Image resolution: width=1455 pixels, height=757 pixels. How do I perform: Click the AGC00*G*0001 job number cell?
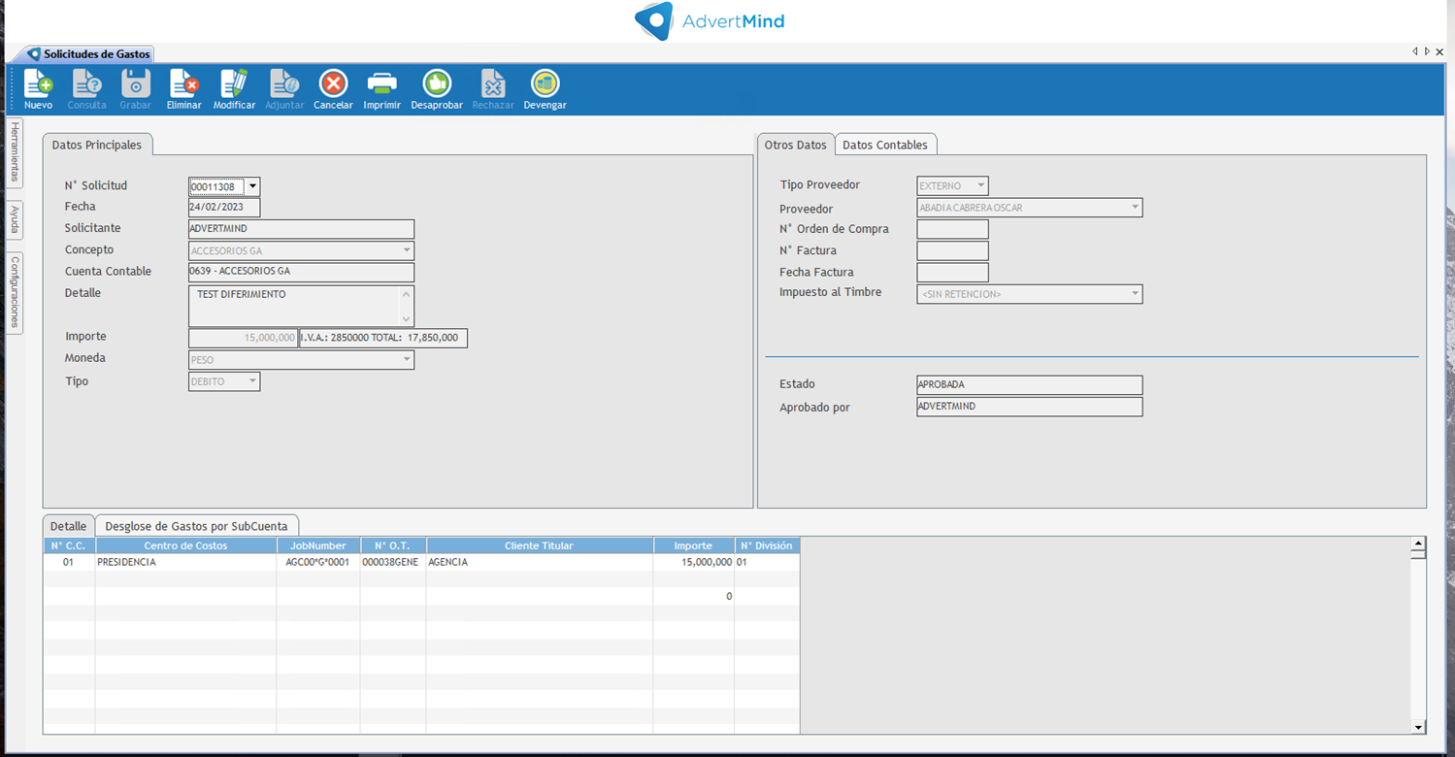point(318,562)
